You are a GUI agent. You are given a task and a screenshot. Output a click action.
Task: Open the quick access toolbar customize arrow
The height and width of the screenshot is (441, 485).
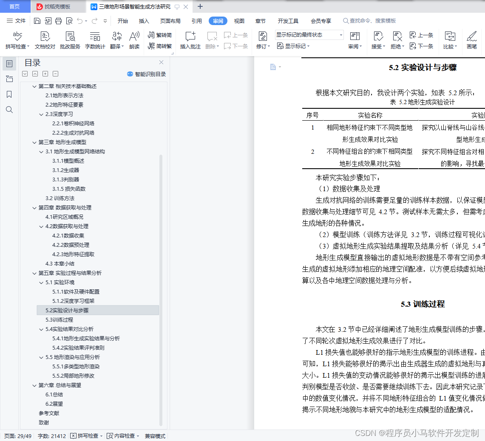coord(105,21)
